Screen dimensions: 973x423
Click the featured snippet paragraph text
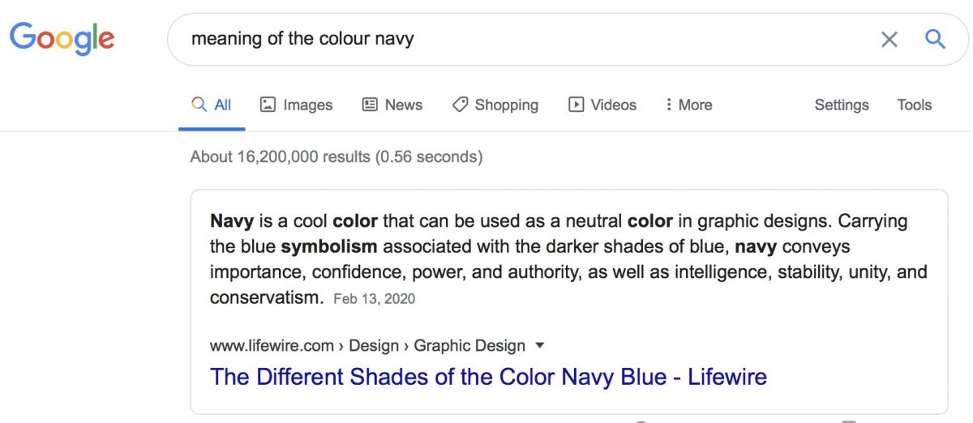tap(568, 259)
